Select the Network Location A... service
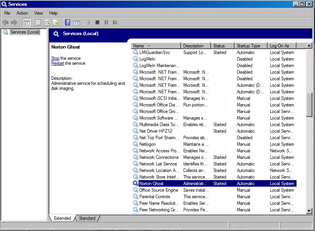 coord(214,170)
